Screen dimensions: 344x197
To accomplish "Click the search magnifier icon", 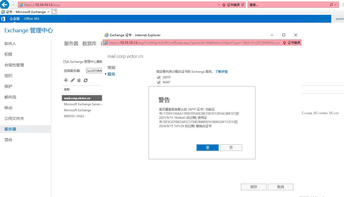I will pyautogui.click(x=330, y=4).
